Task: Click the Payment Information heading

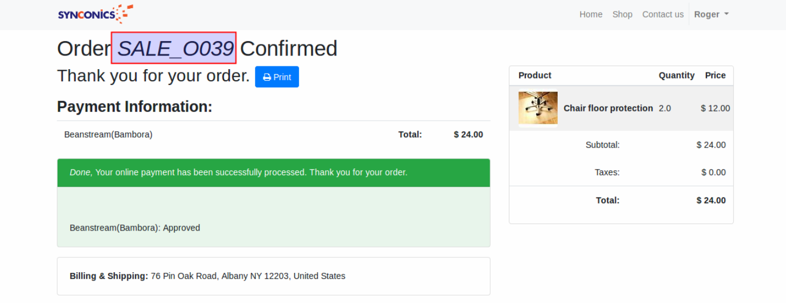Action: (134, 106)
